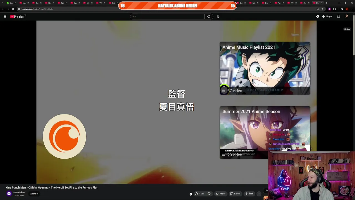355x200 pixels.
Task: Click the install/cast icon in address bar
Action: [x=318, y=9]
